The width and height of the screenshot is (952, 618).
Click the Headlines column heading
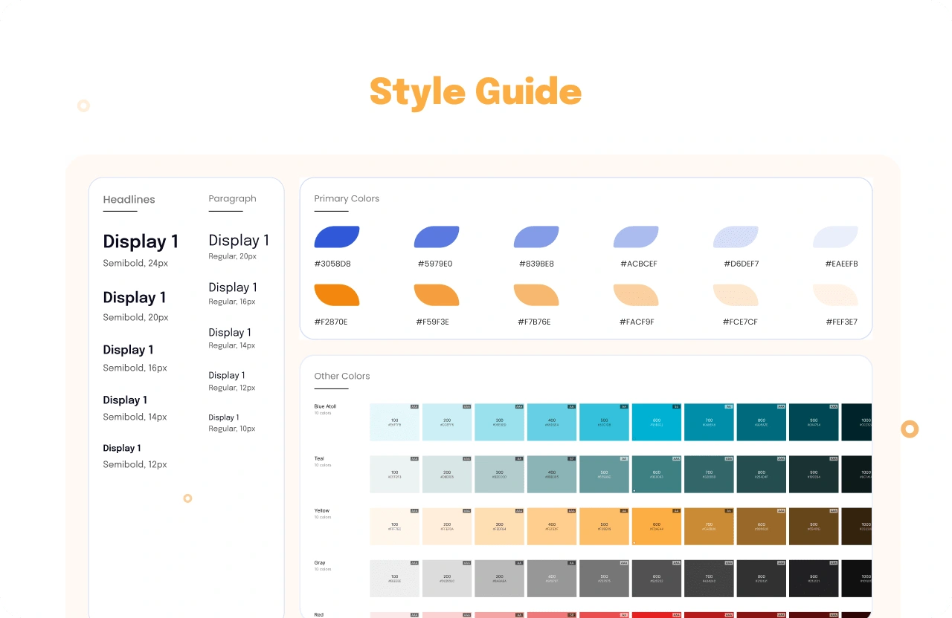(129, 199)
